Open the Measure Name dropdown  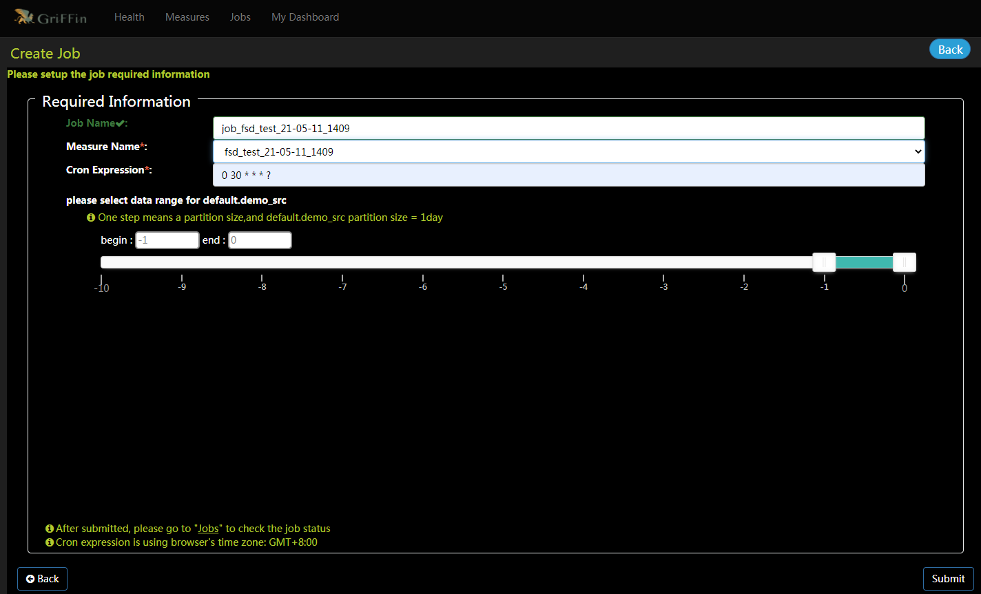click(569, 151)
